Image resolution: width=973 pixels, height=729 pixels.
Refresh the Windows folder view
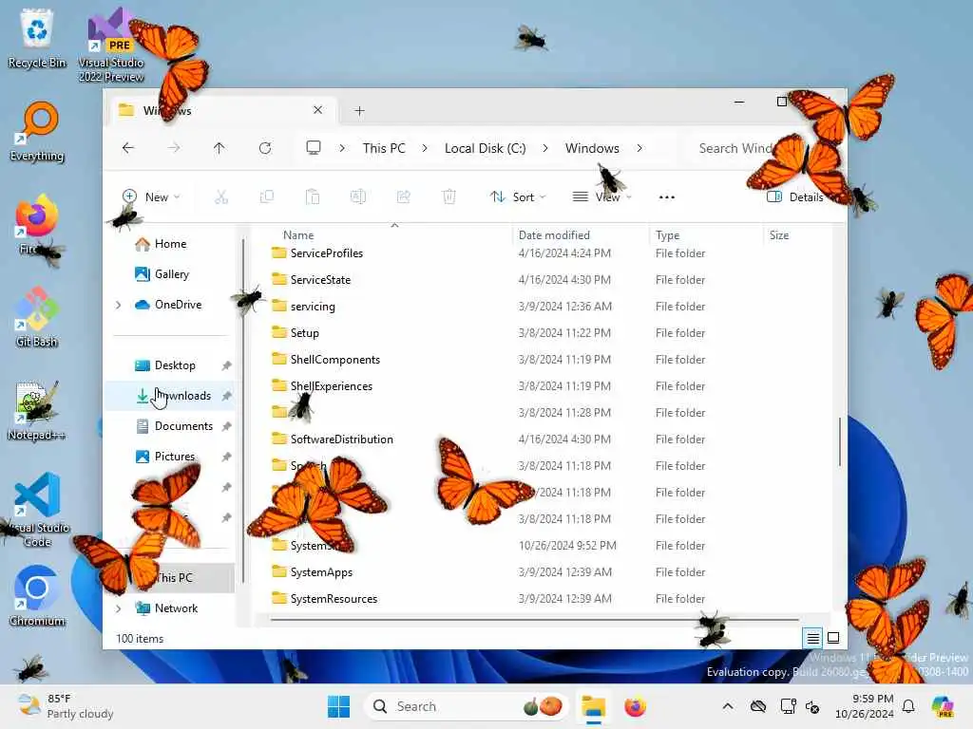click(x=265, y=148)
